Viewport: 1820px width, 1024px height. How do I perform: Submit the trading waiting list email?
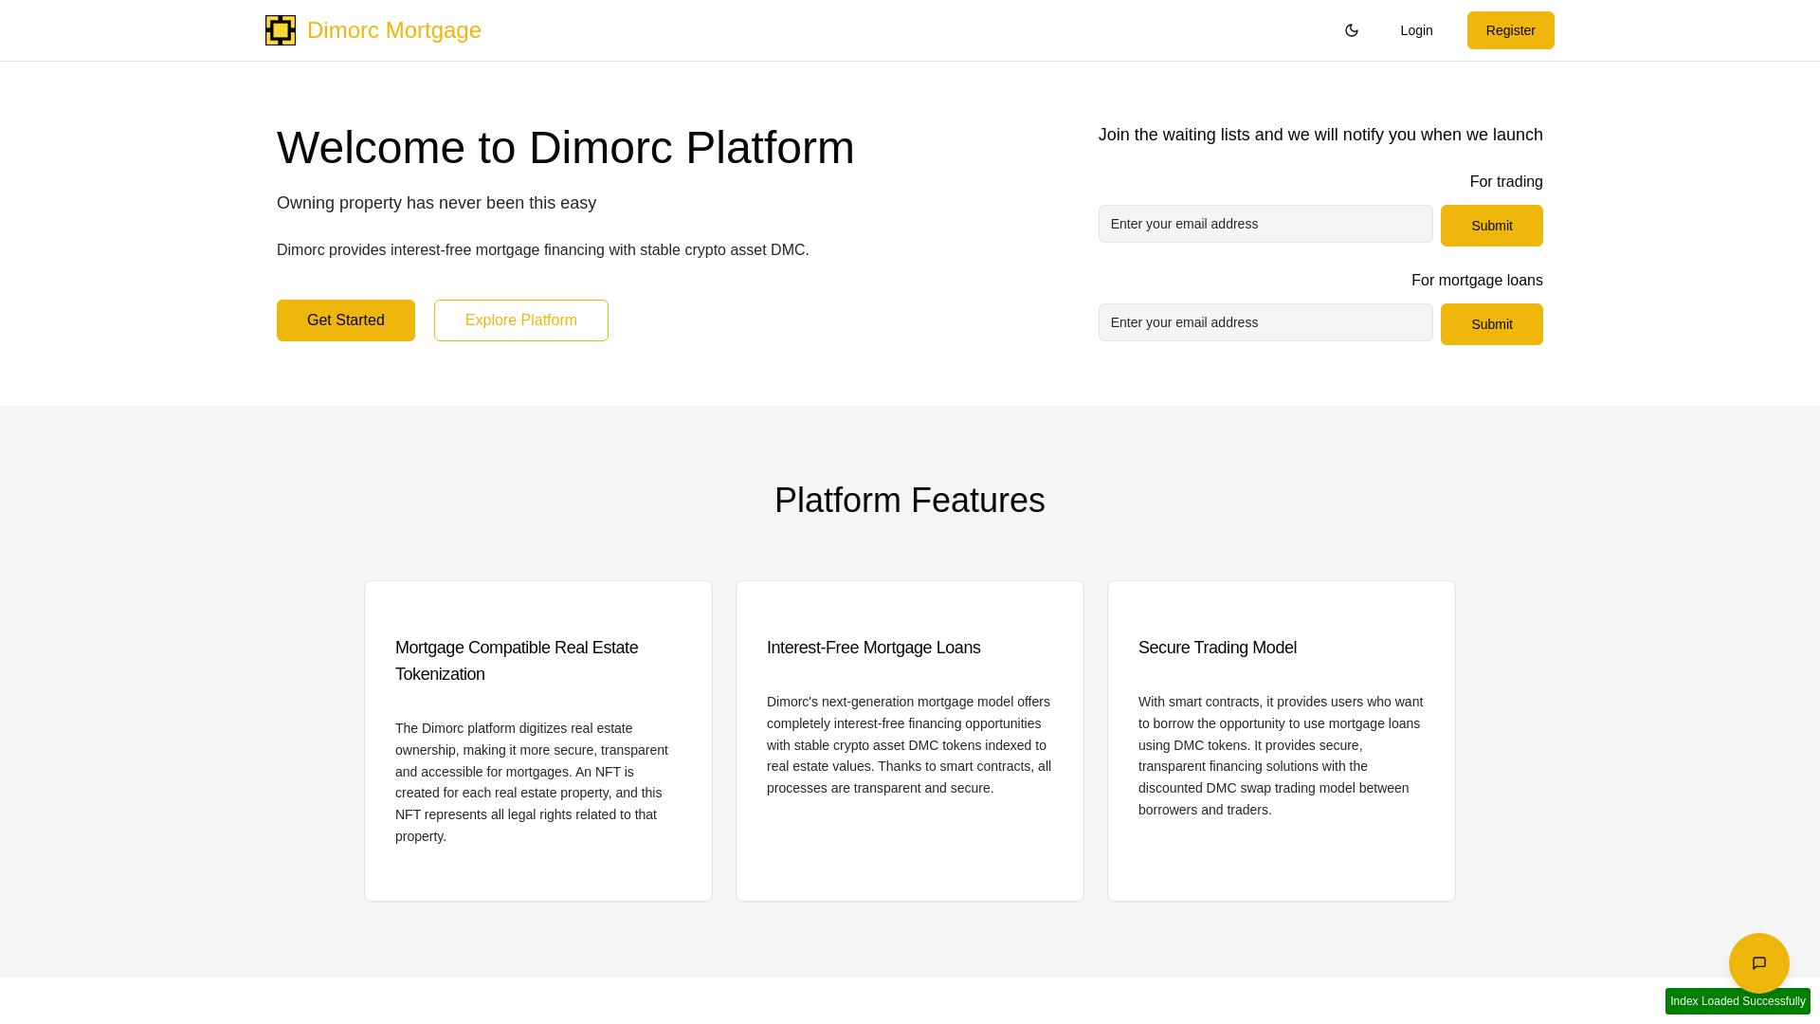(x=1491, y=226)
